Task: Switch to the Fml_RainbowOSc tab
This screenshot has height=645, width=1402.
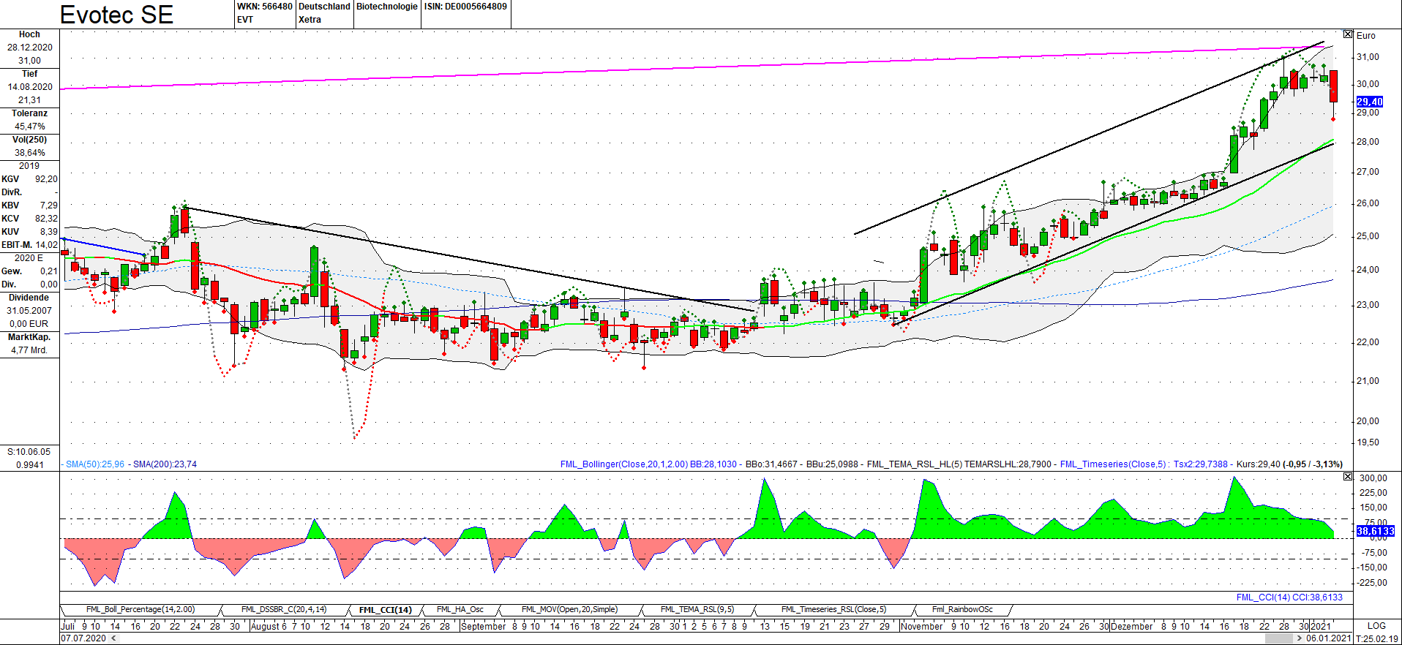Action: pyautogui.click(x=962, y=610)
